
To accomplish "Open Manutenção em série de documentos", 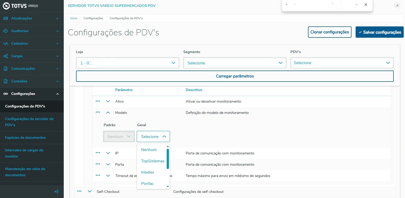I will point(32,172).
